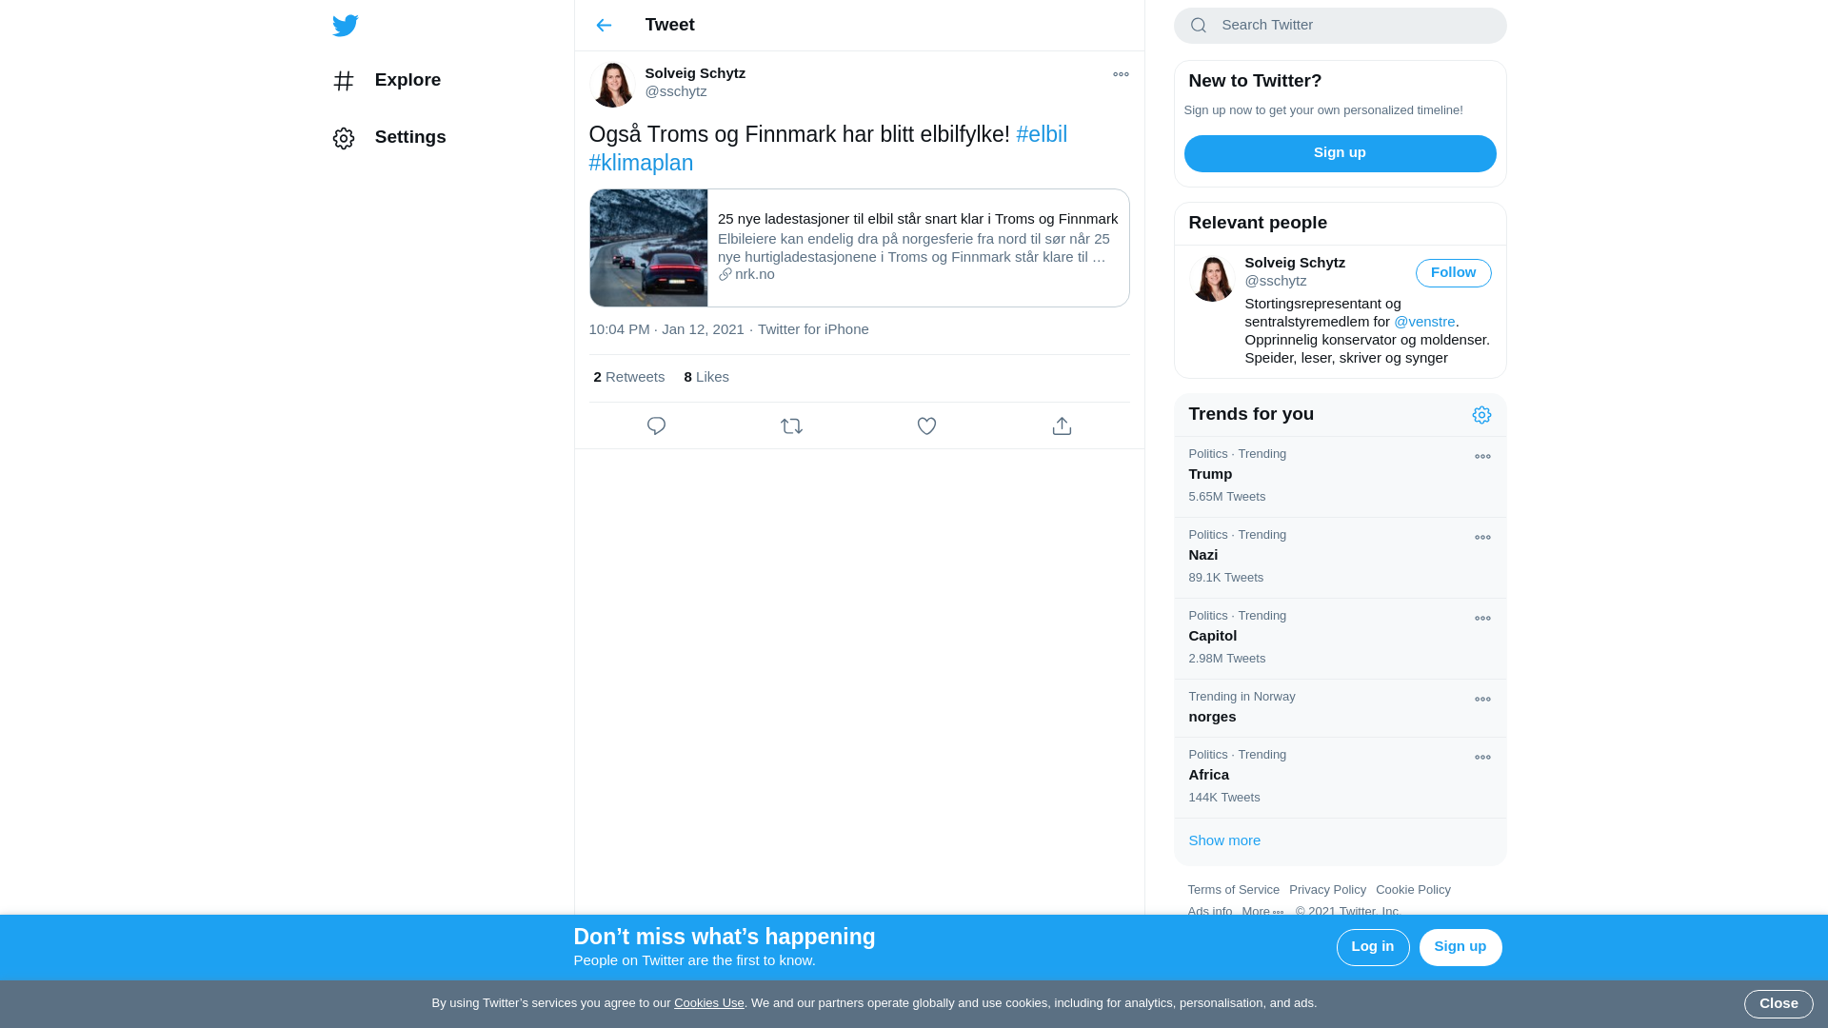1828x1028 pixels.
Task: Go back using the arrow icon
Action: click(604, 26)
